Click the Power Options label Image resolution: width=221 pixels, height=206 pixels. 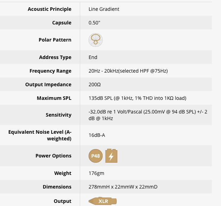tap(54, 156)
